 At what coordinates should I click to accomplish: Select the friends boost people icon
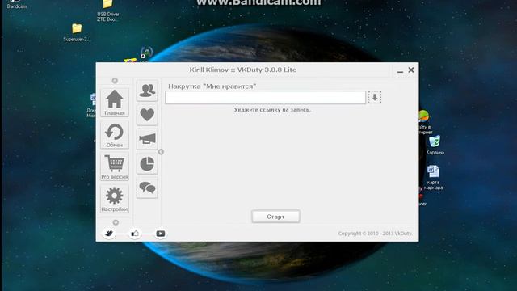147,91
